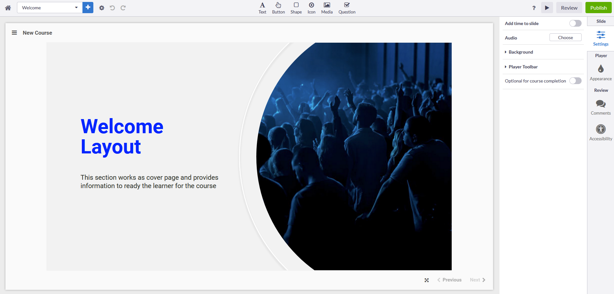The image size is (614, 294).
Task: Toggle fullscreen expand icon
Action: pos(427,280)
